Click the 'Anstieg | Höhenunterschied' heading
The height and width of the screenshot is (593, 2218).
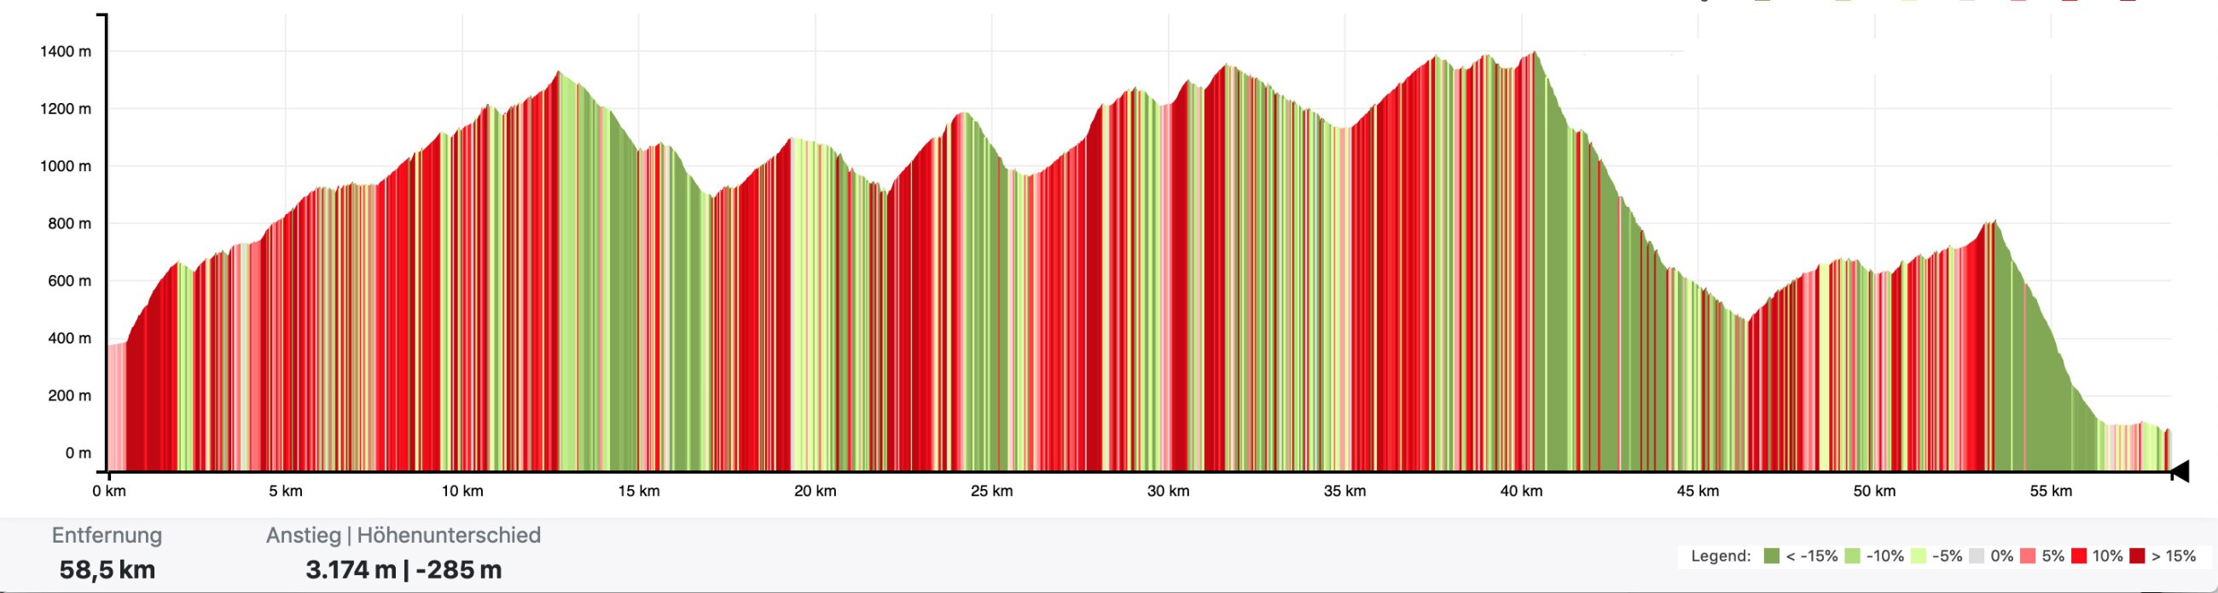pyautogui.click(x=403, y=535)
